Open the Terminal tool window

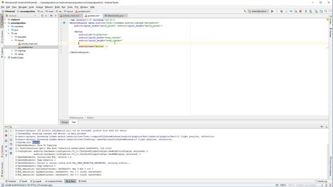[10, 181]
